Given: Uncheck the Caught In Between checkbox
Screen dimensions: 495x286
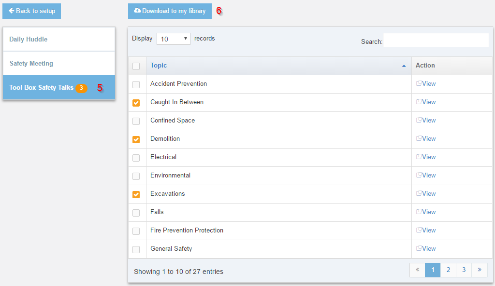Looking at the screenshot, I should pyautogui.click(x=136, y=102).
